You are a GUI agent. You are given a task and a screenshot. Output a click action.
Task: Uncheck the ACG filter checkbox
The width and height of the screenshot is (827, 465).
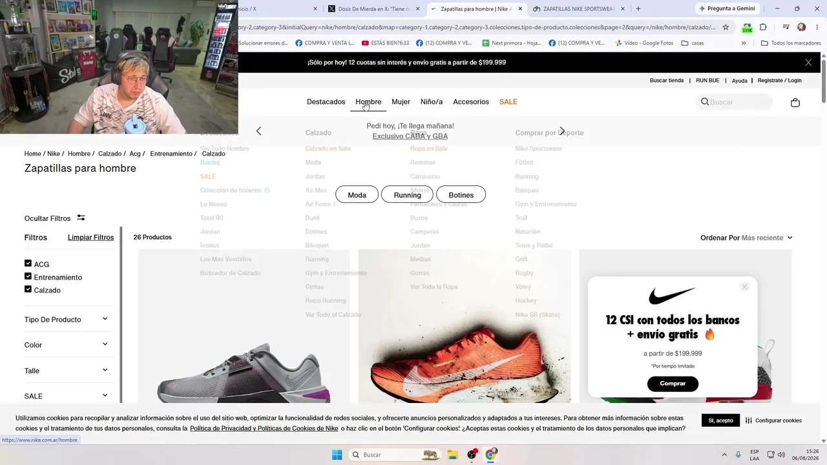[x=28, y=263]
